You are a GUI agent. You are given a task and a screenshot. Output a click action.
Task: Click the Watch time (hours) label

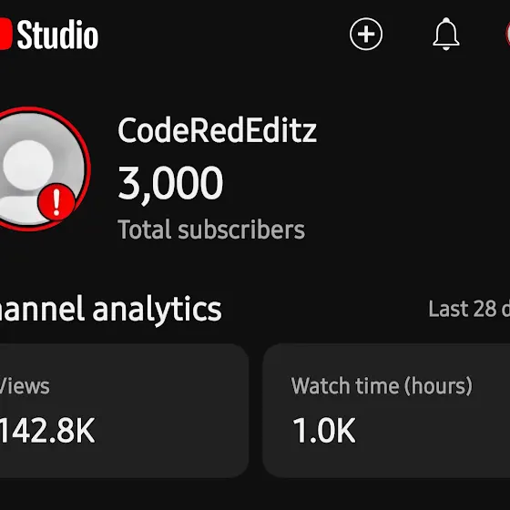(x=382, y=386)
